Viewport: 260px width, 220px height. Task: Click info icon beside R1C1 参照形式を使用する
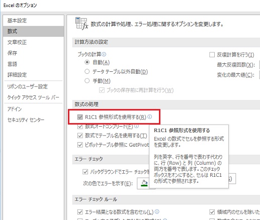150,117
